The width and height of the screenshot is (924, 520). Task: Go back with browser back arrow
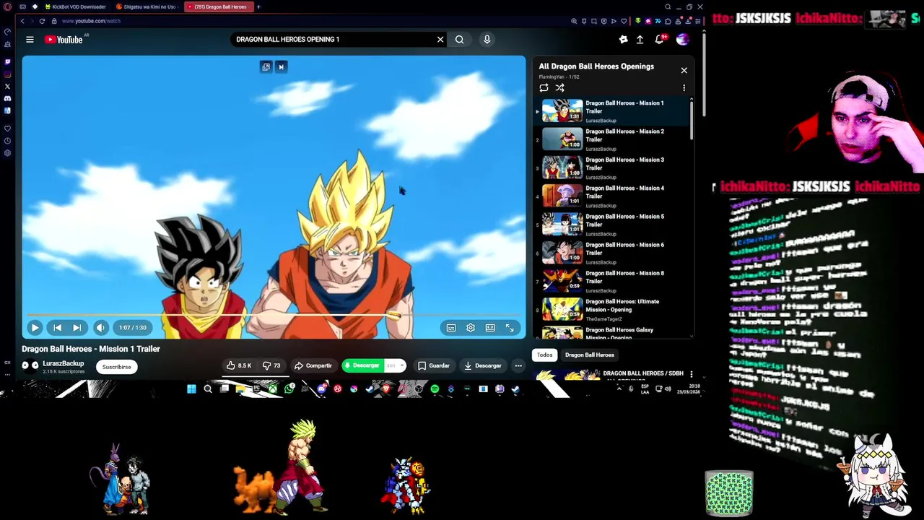pos(22,21)
